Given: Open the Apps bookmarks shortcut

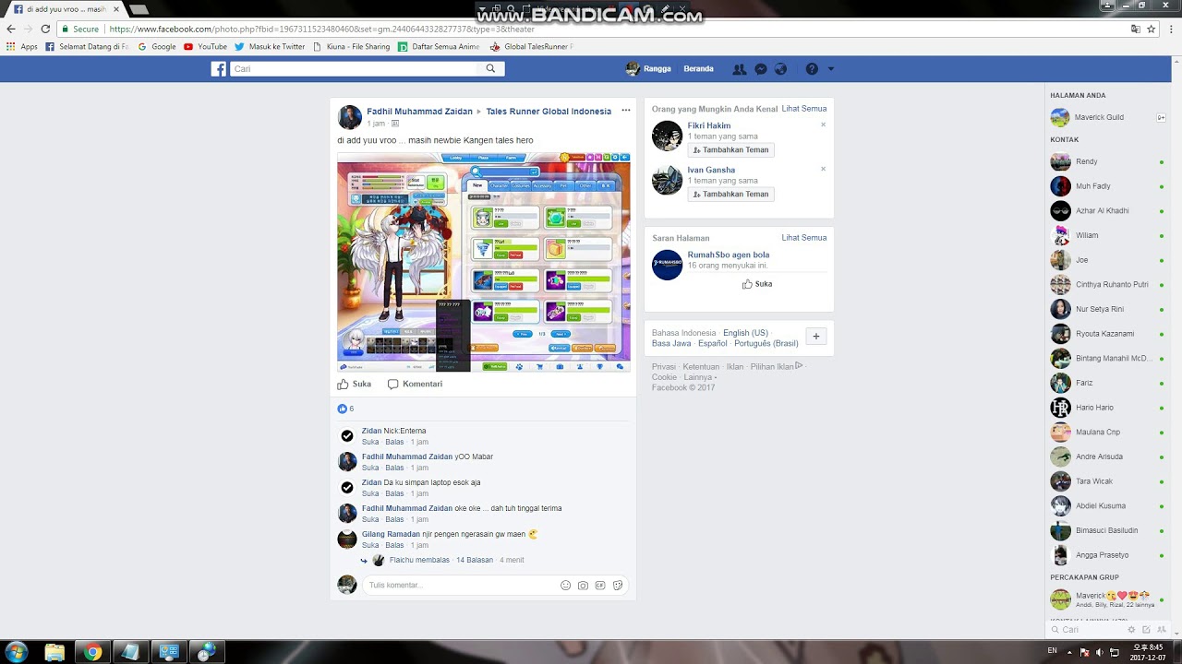Looking at the screenshot, I should click(21, 46).
